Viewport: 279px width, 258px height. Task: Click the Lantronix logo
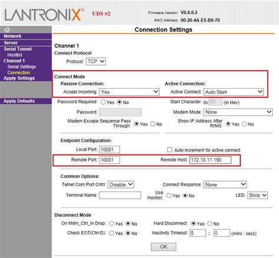pyautogui.click(x=44, y=15)
